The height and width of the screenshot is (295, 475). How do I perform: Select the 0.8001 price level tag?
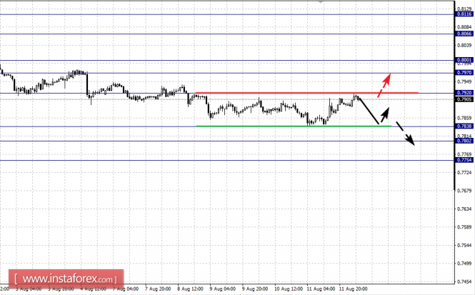(x=464, y=60)
